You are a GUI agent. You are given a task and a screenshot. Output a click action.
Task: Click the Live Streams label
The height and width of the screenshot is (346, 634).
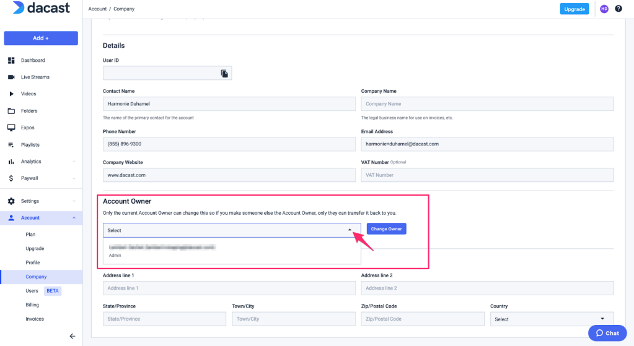[35, 77]
